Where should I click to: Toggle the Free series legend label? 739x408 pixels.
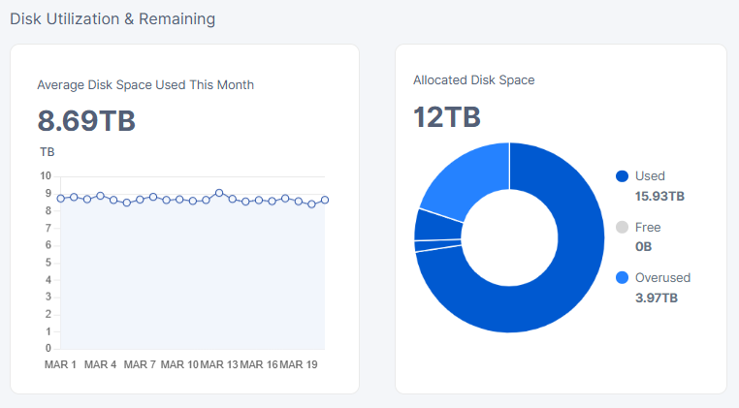(x=648, y=228)
